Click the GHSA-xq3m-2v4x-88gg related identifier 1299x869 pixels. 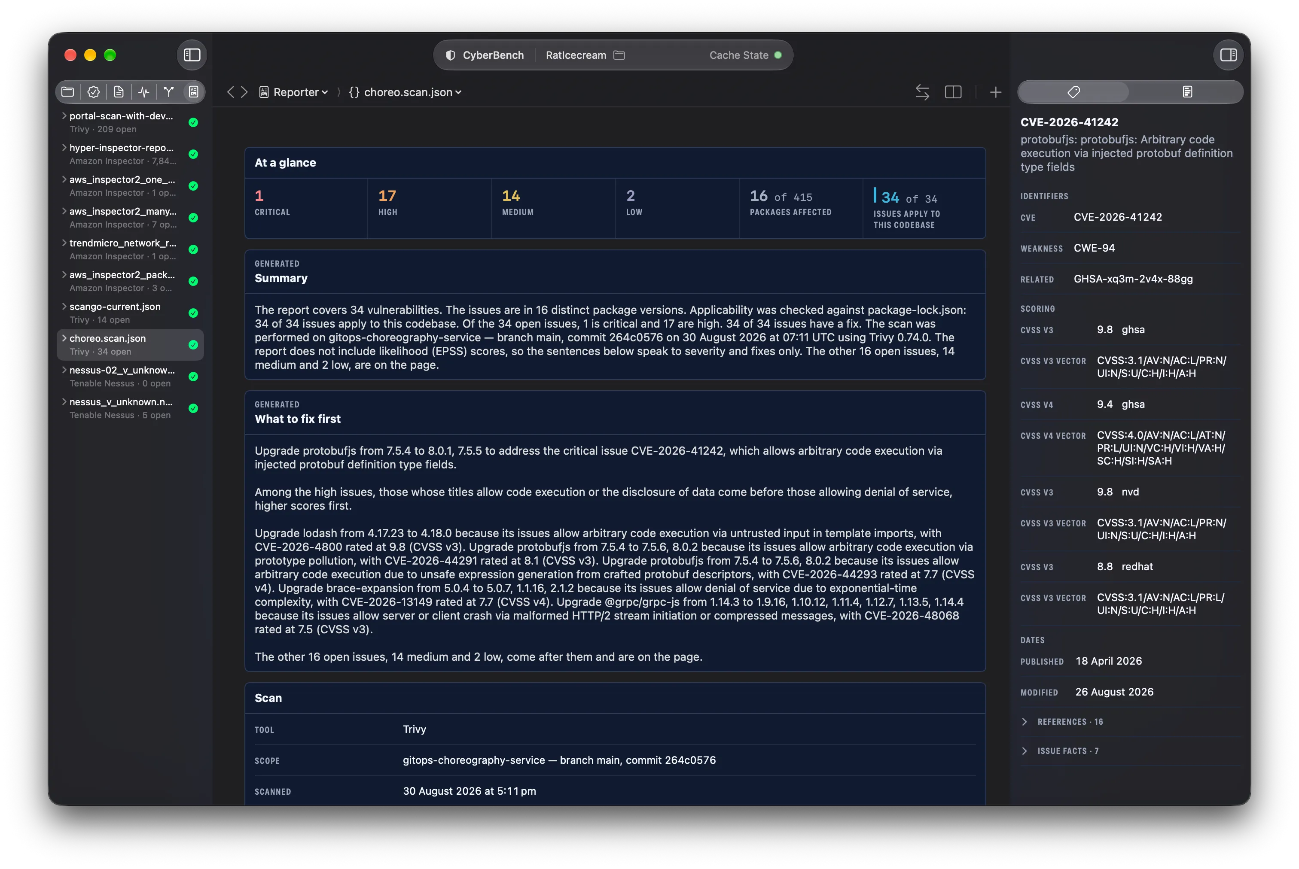pos(1133,279)
